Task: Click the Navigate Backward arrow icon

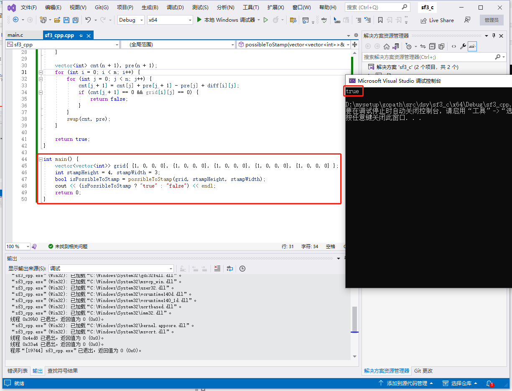Action: pos(15,20)
